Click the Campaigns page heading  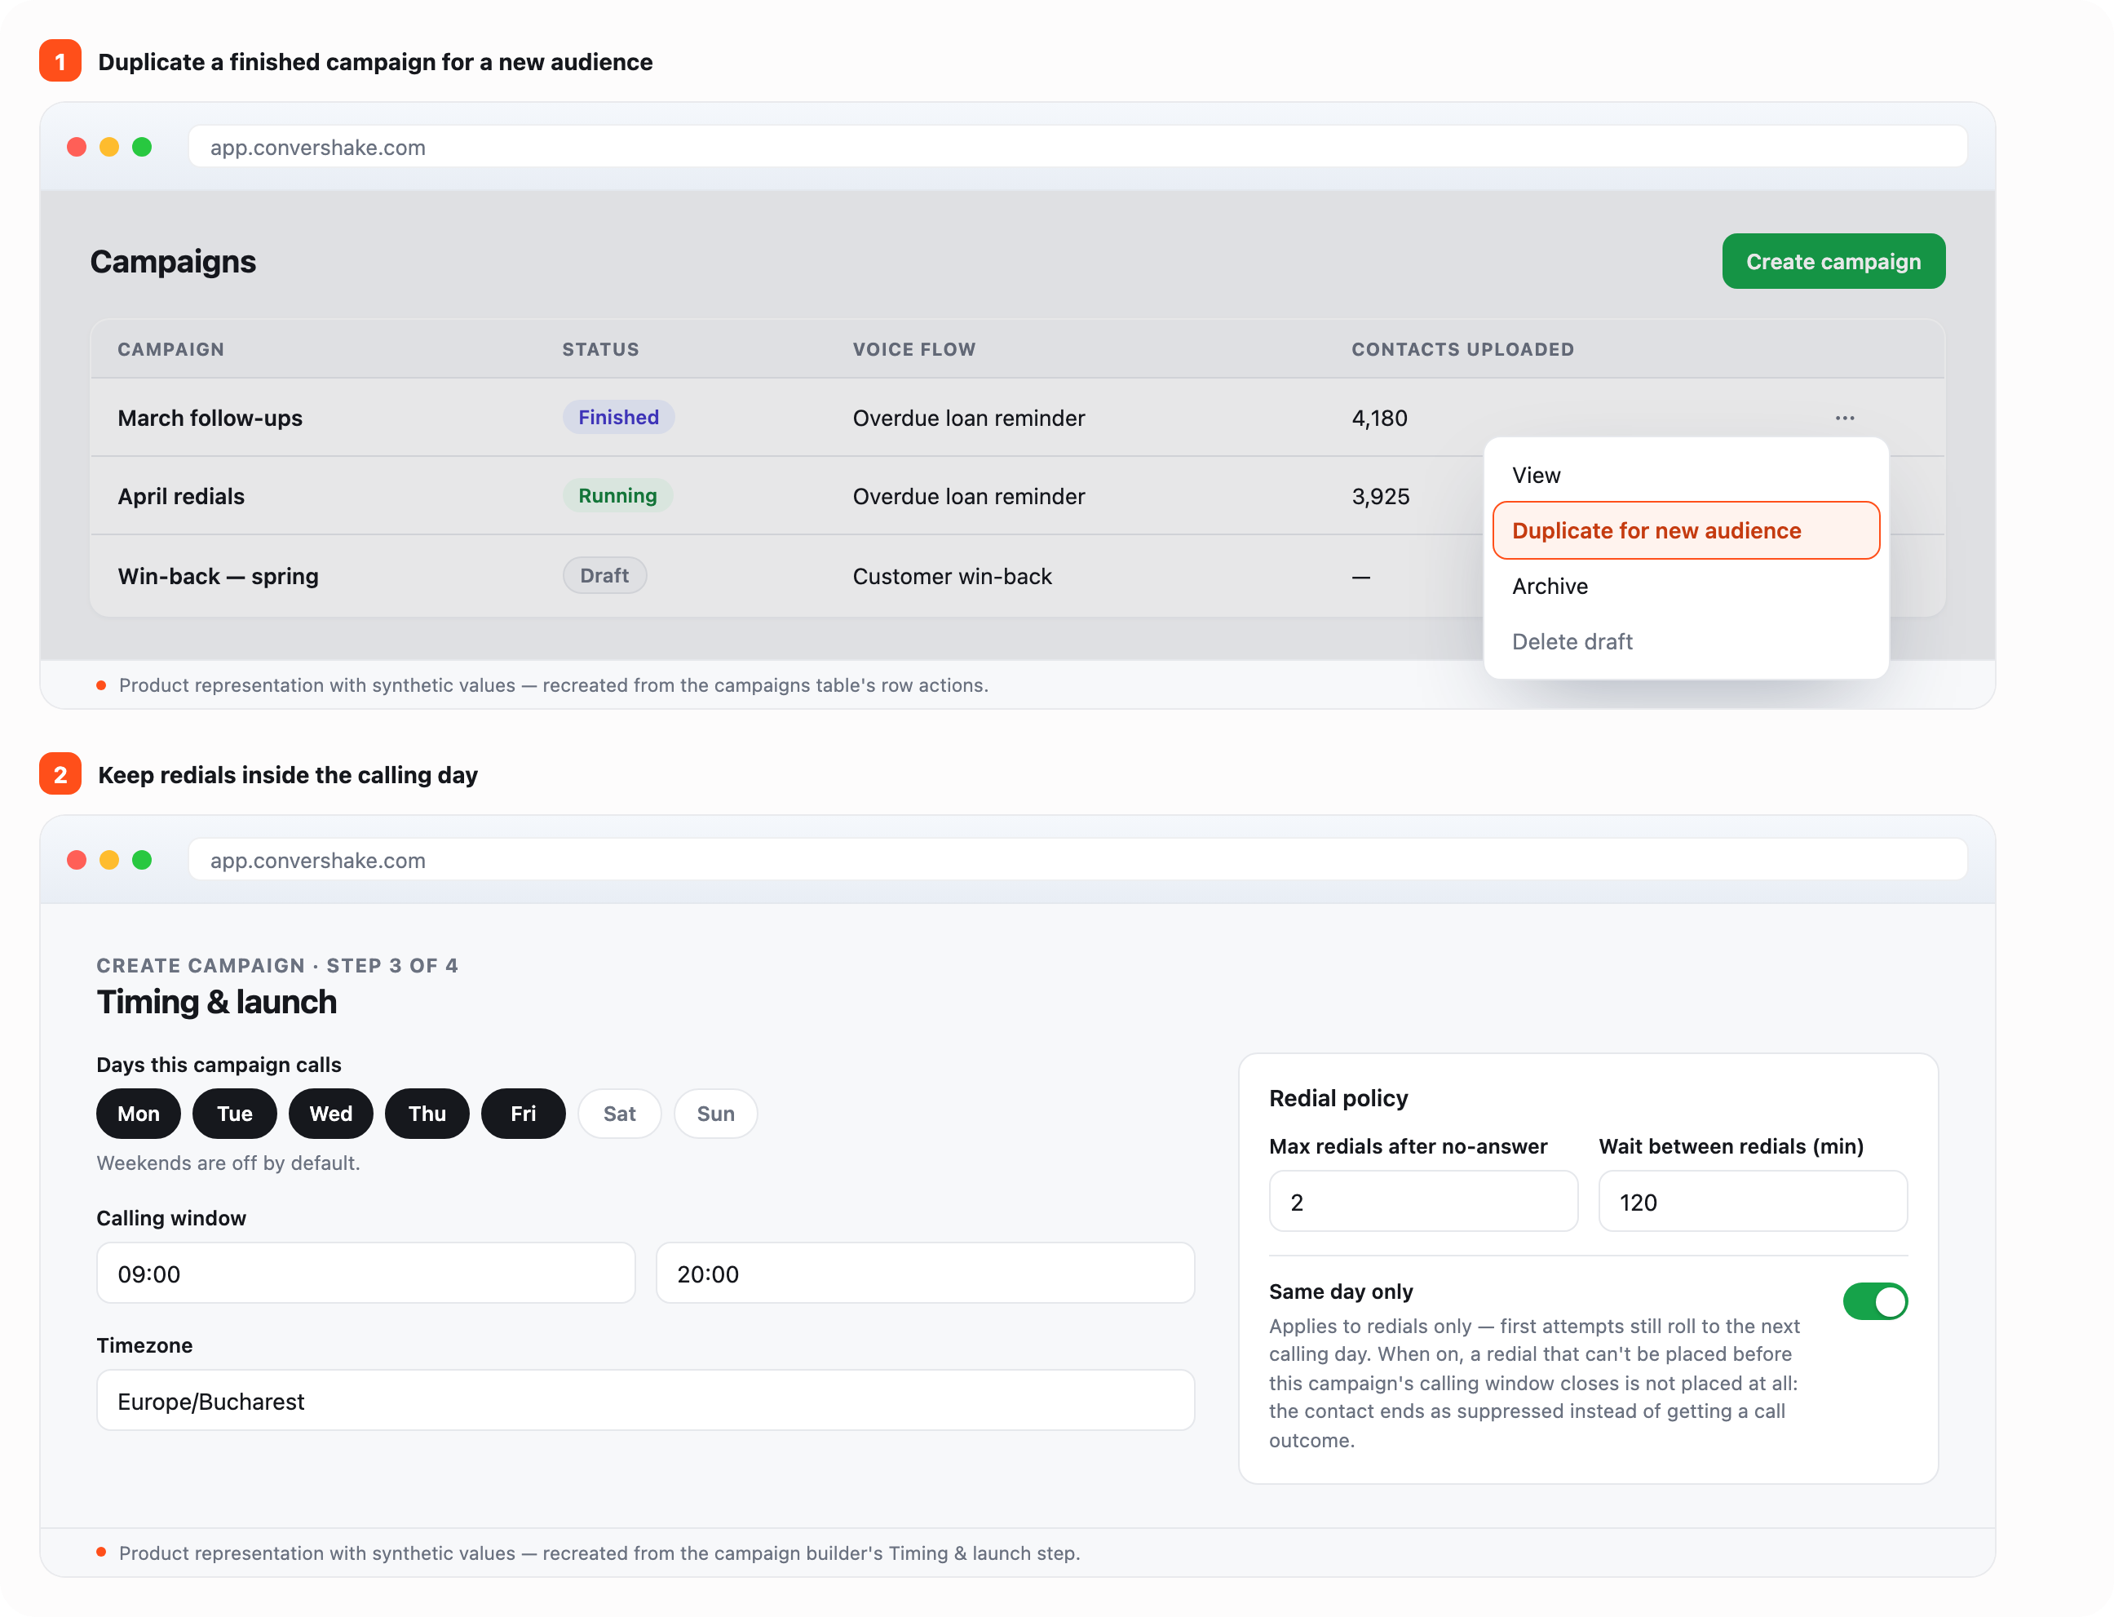[173, 262]
